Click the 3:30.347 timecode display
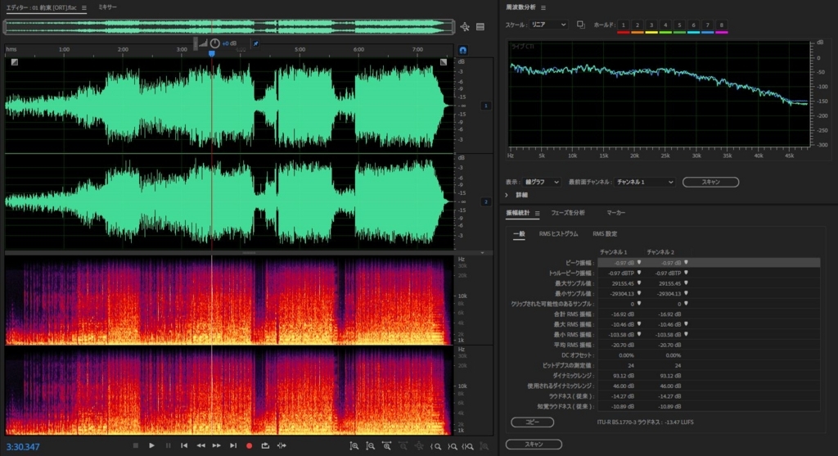 point(23,447)
